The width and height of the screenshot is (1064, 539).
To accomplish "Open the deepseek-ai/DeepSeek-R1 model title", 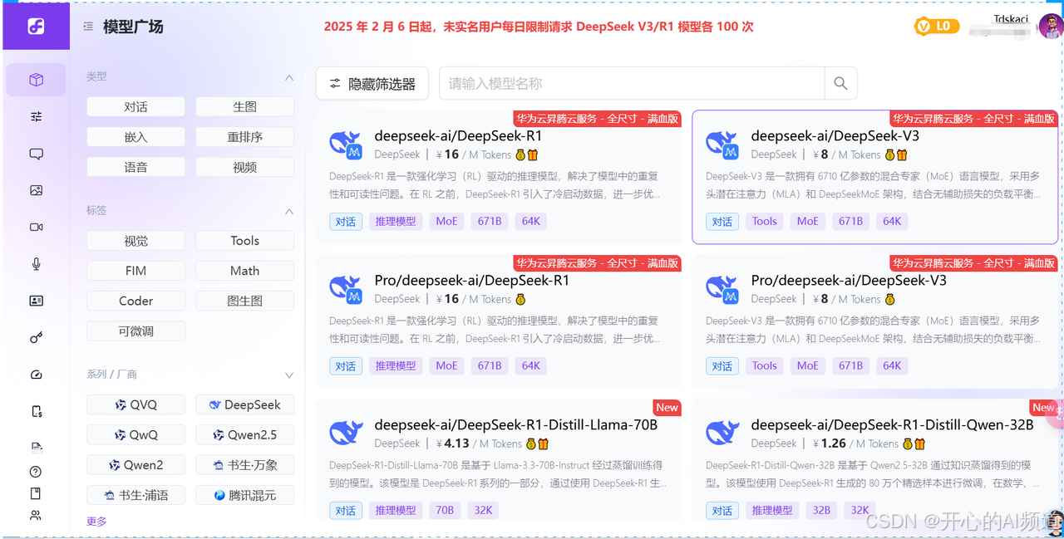I will tap(458, 136).
